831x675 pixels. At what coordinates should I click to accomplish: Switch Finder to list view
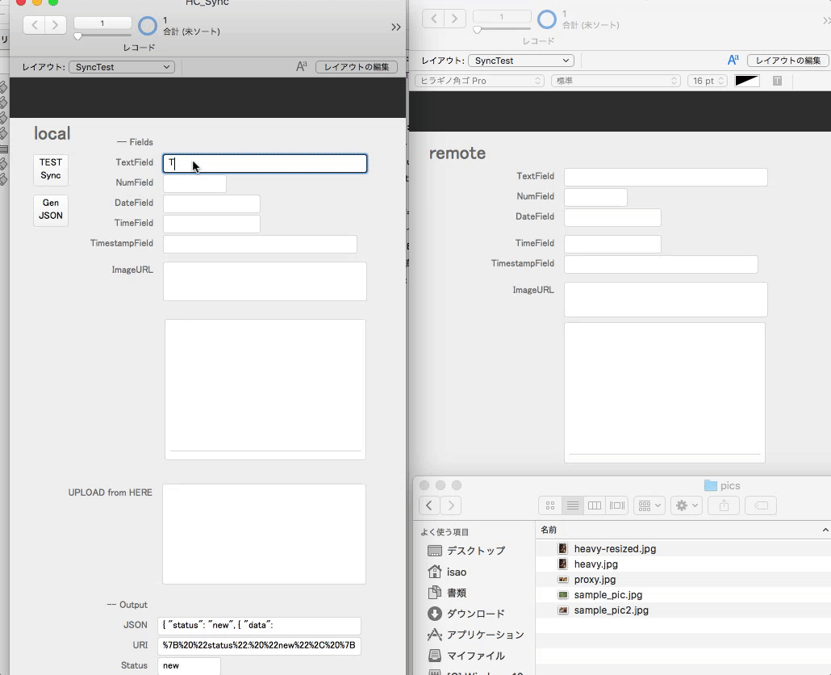tap(572, 505)
